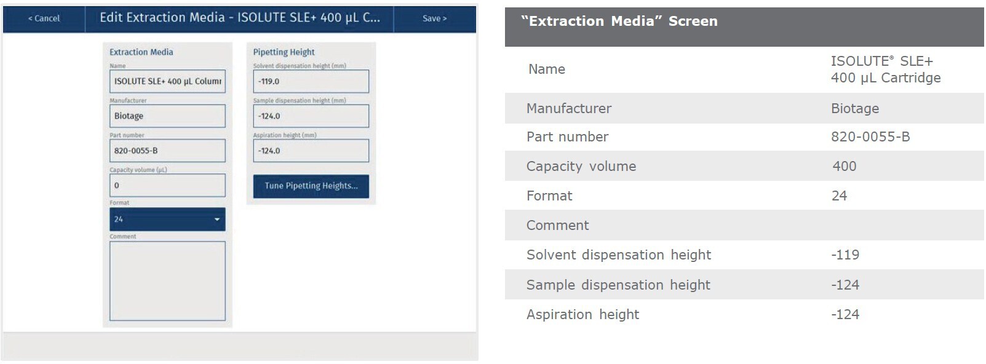
Task: Click the -119 solvent height value in table
Action: point(845,255)
